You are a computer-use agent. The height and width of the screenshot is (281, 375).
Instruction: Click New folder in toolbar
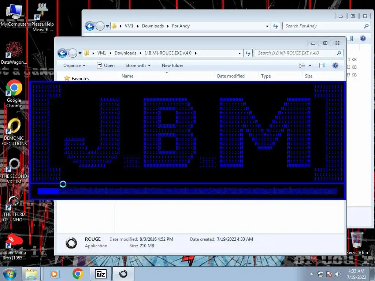(x=172, y=65)
